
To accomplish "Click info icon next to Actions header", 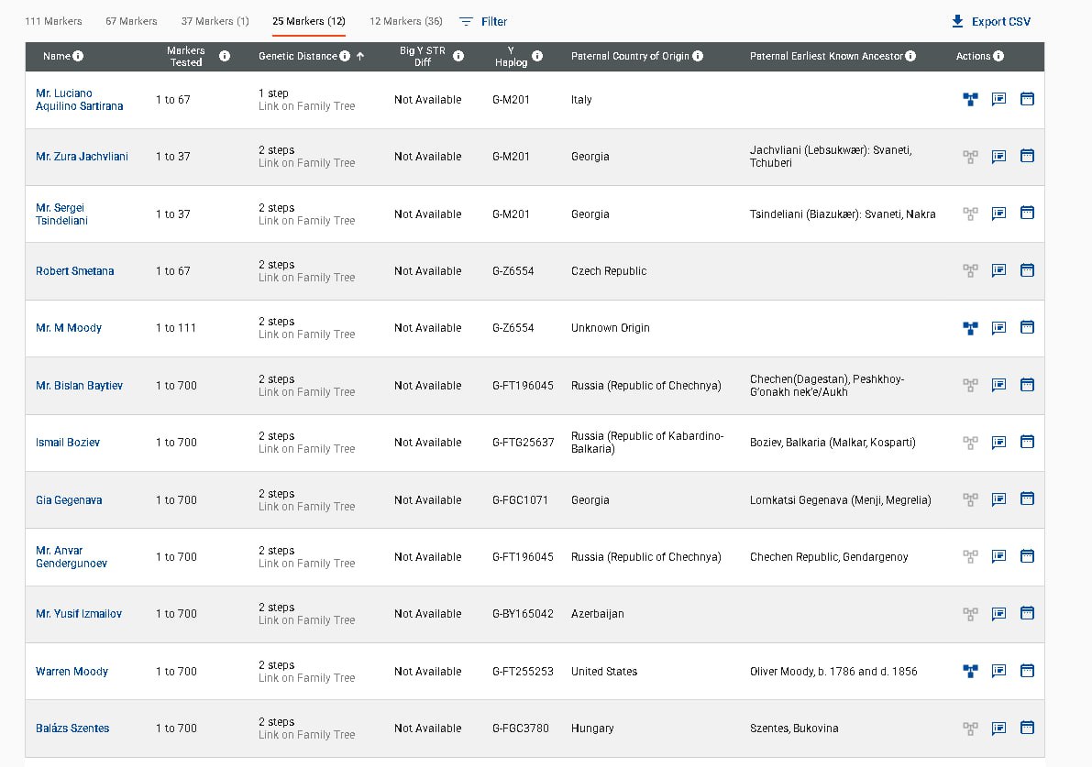I will pos(998,56).
